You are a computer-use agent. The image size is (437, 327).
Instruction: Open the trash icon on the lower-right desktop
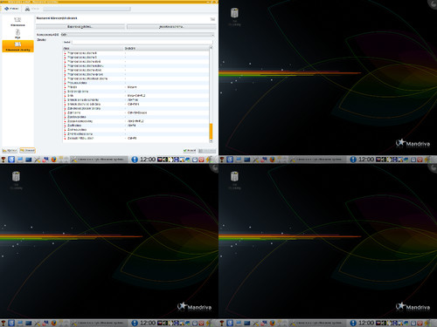(234, 176)
